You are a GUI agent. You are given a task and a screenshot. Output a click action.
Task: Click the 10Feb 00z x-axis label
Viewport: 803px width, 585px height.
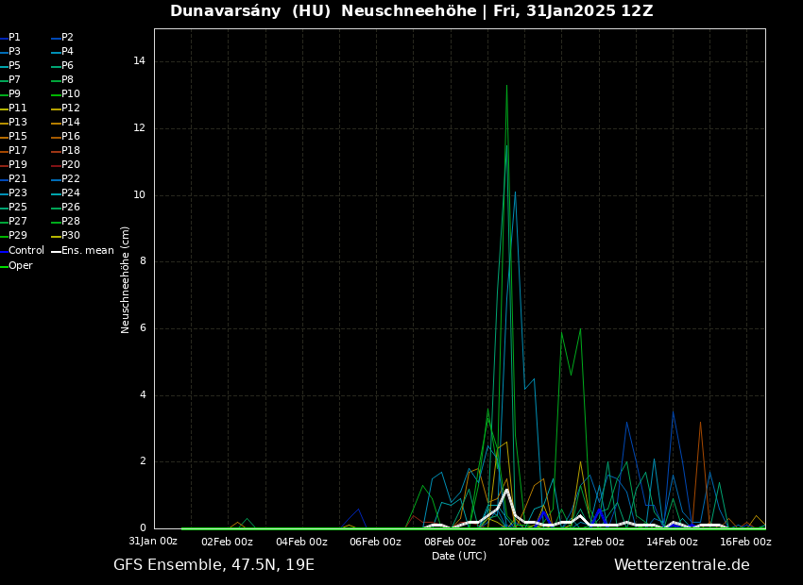(523, 542)
